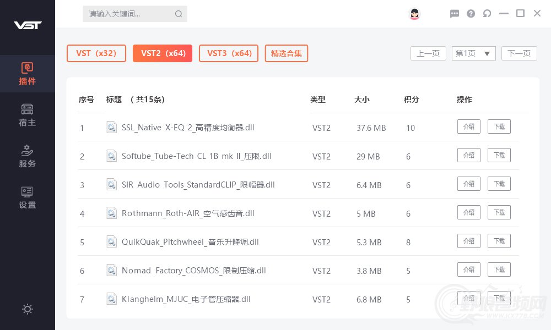Go to next page with 下一页
This screenshot has width=551, height=330.
coord(519,53)
